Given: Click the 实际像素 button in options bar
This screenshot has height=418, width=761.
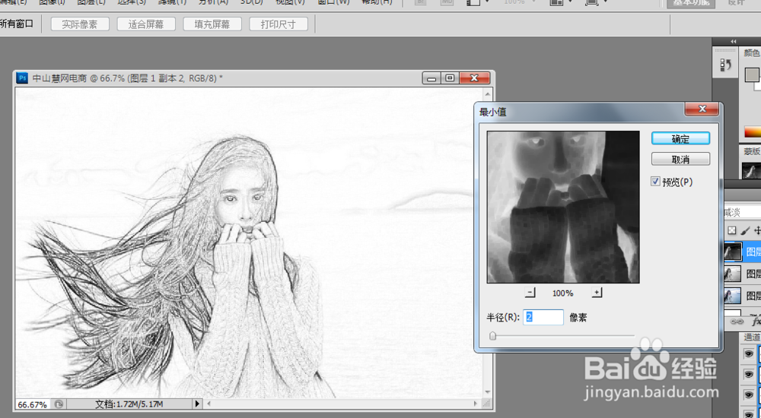Looking at the screenshot, I should pos(80,24).
